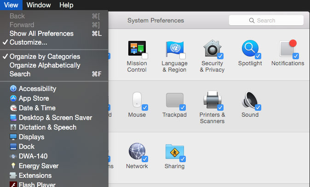Viewport: 310px width, 187px height.
Task: Open the Trackpad preference icon
Action: pyautogui.click(x=175, y=100)
